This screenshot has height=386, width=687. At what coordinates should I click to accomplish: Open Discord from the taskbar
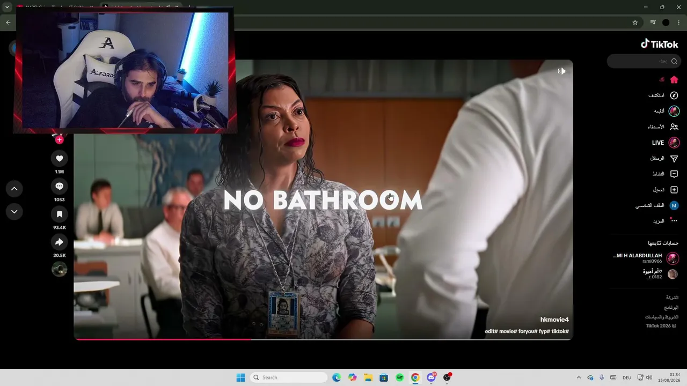tap(431, 377)
